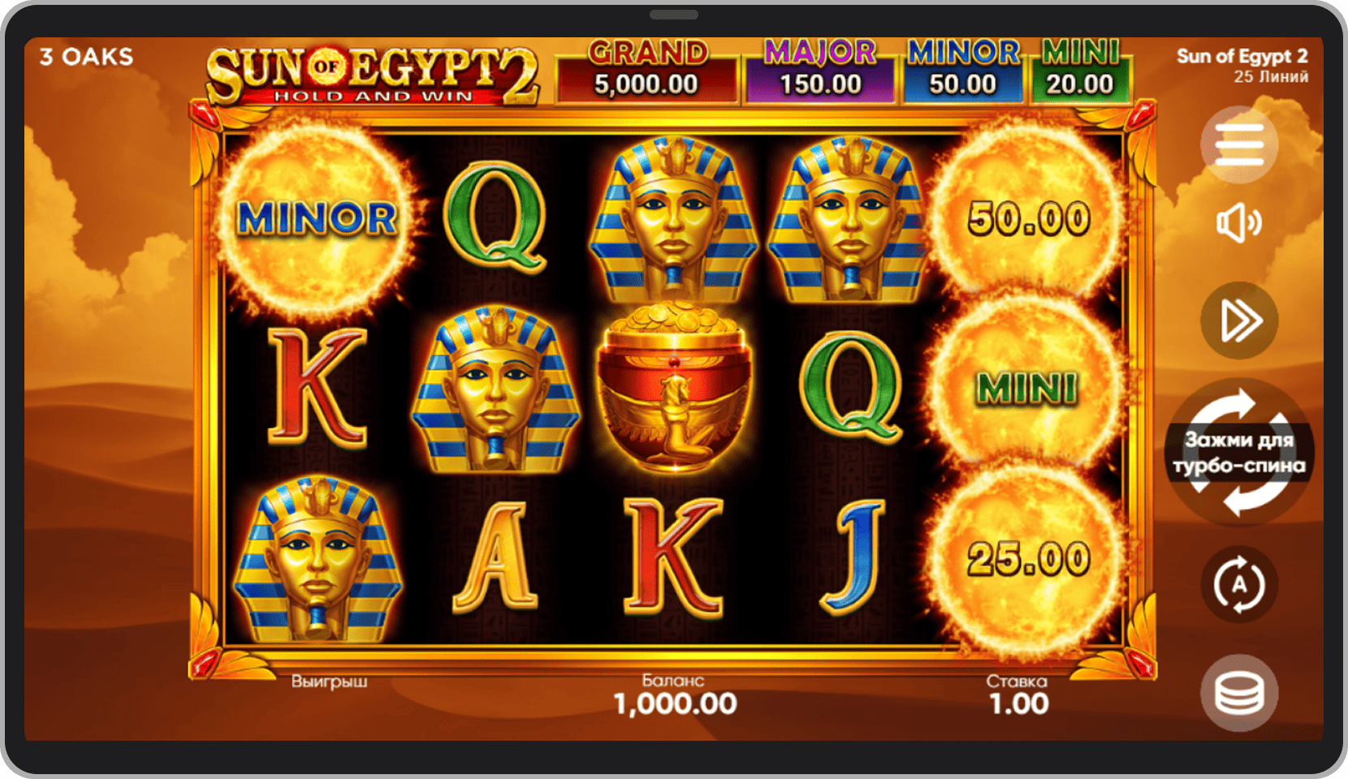Click the MINI sun bonus symbol

1027,388
